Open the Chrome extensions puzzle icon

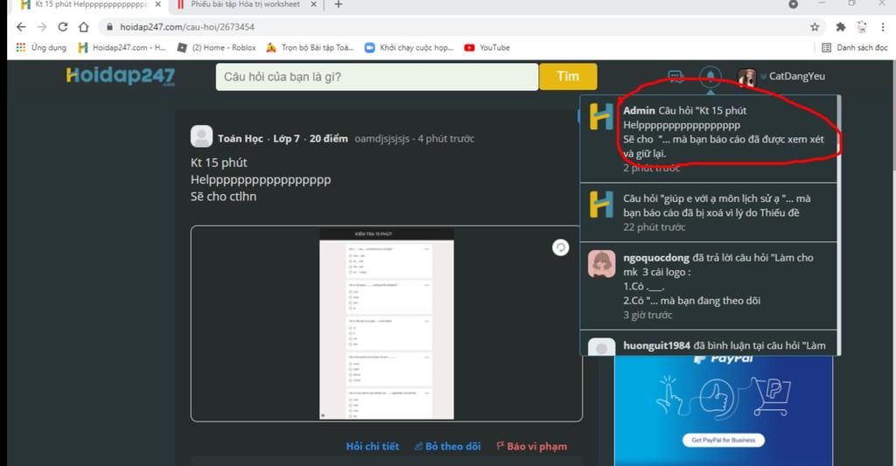coord(841,27)
